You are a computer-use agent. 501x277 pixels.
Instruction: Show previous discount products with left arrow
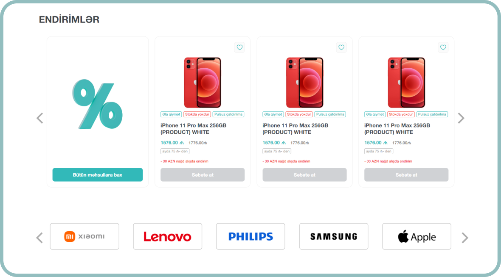(x=40, y=118)
